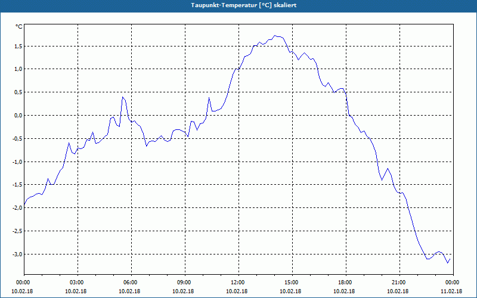Click the title "Taupunkt-Temperatur [°C] skaliert"

click(244, 5)
